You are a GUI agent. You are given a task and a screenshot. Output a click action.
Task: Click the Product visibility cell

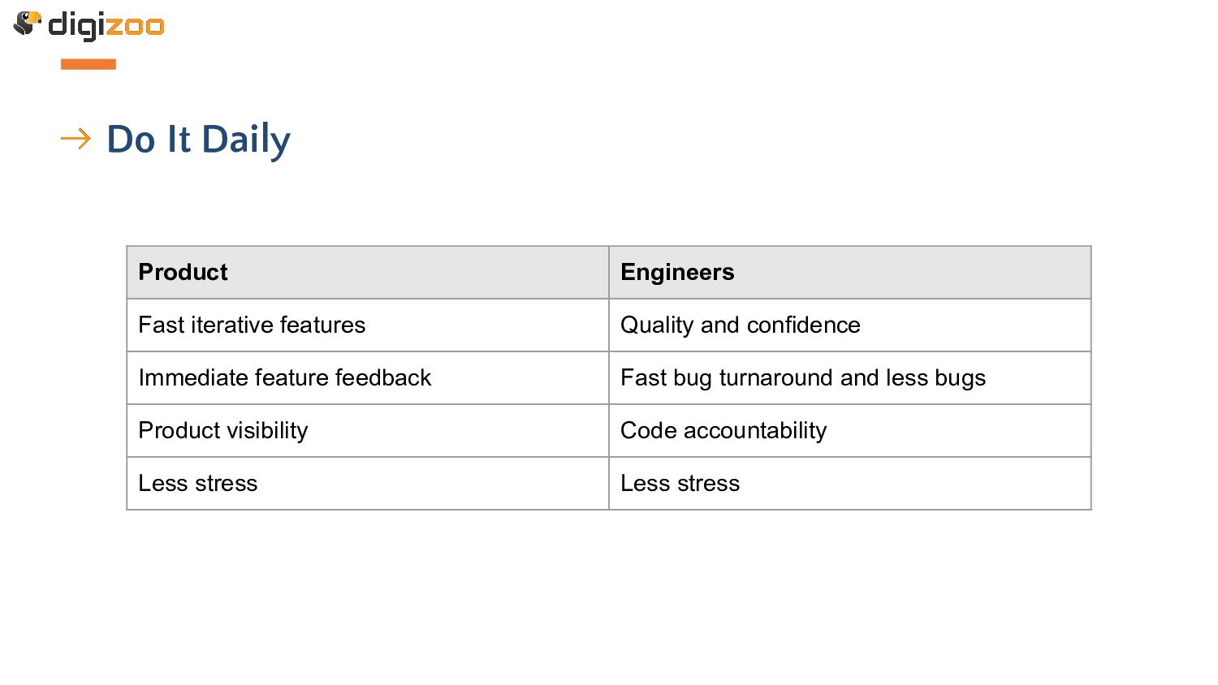click(x=368, y=431)
